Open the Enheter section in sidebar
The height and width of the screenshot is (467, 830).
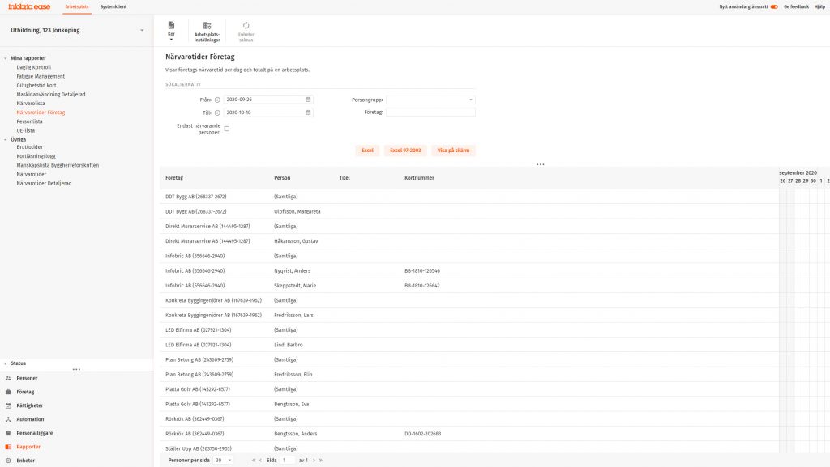(25, 461)
